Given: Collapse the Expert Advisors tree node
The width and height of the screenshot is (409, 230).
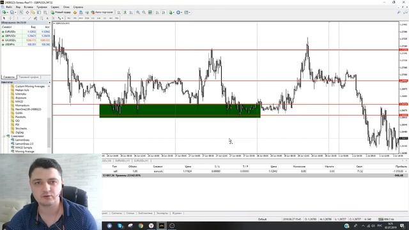Looking at the screenshot, I should 4,136.
